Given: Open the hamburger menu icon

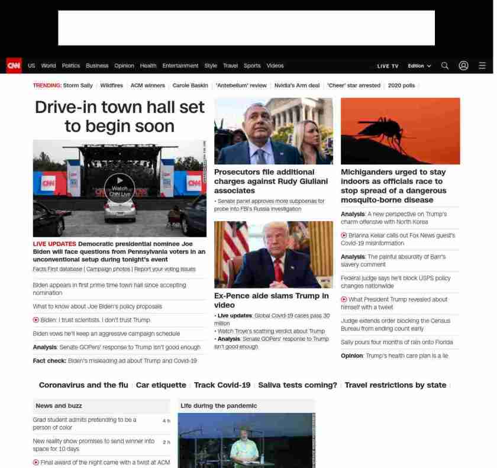Looking at the screenshot, I should pos(482,66).
